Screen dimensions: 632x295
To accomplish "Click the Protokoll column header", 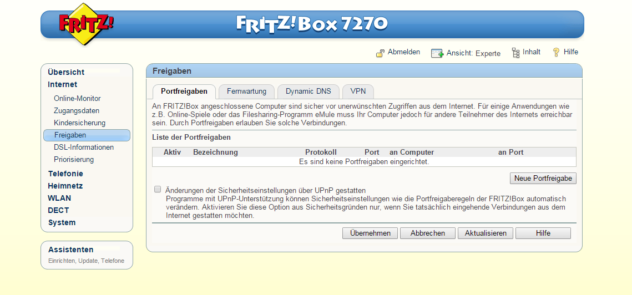I will coord(321,152).
